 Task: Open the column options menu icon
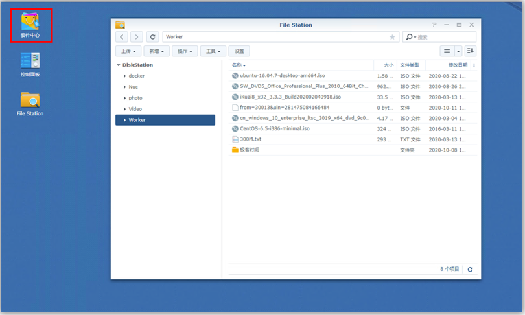pos(474,65)
